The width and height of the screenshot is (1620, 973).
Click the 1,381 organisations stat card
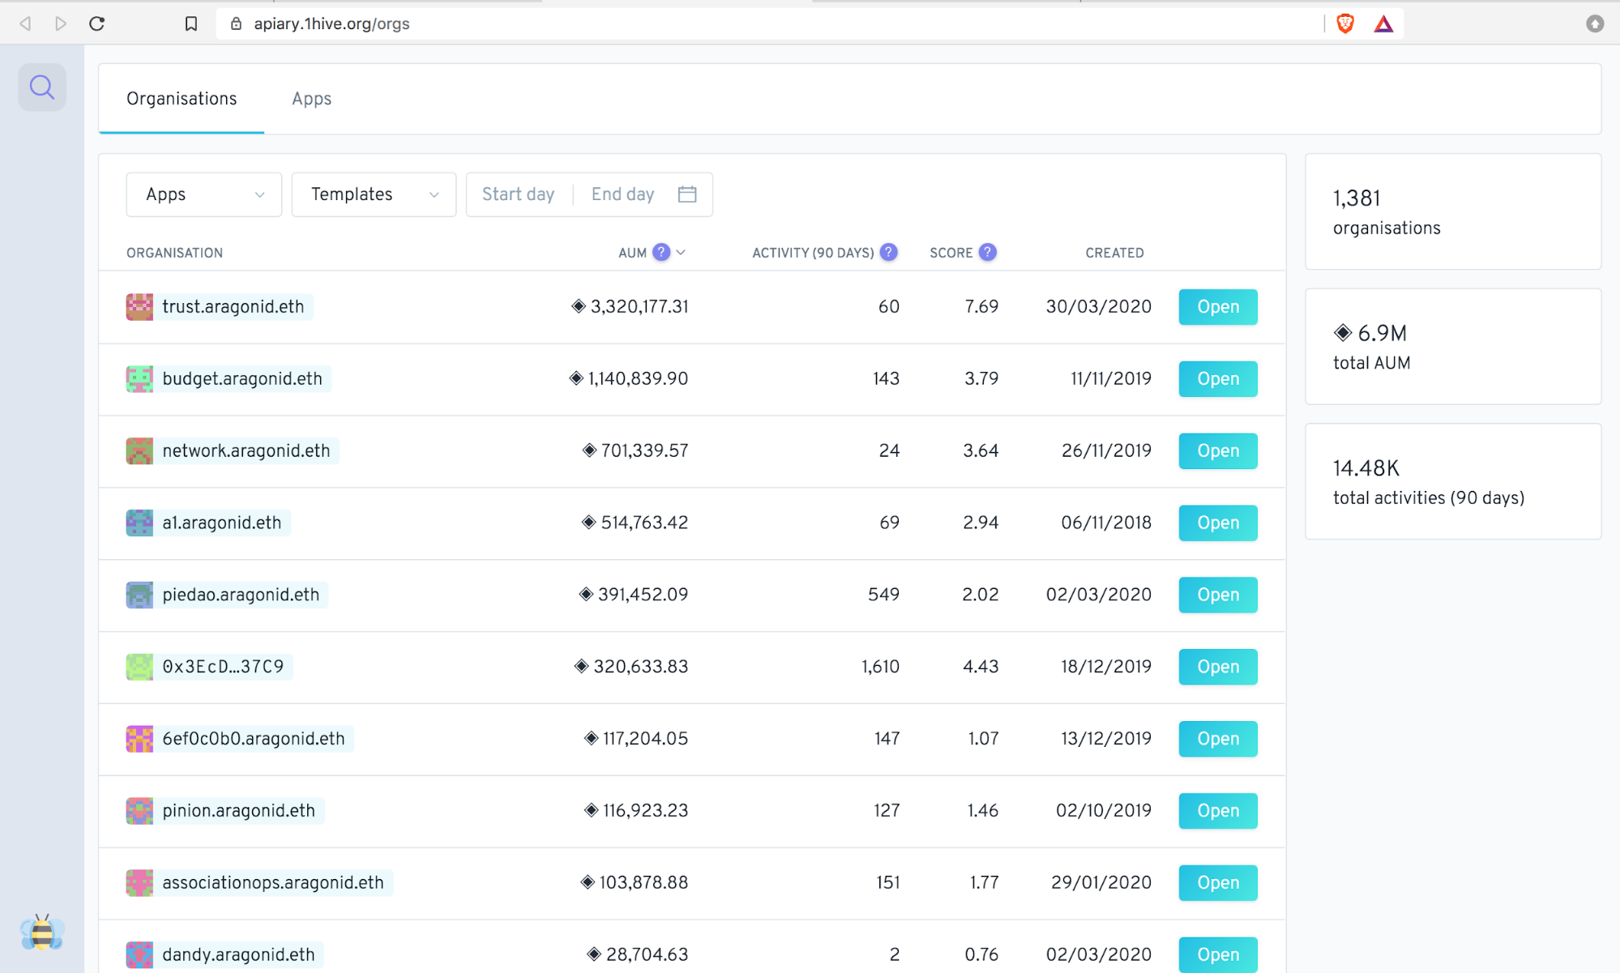tap(1453, 211)
